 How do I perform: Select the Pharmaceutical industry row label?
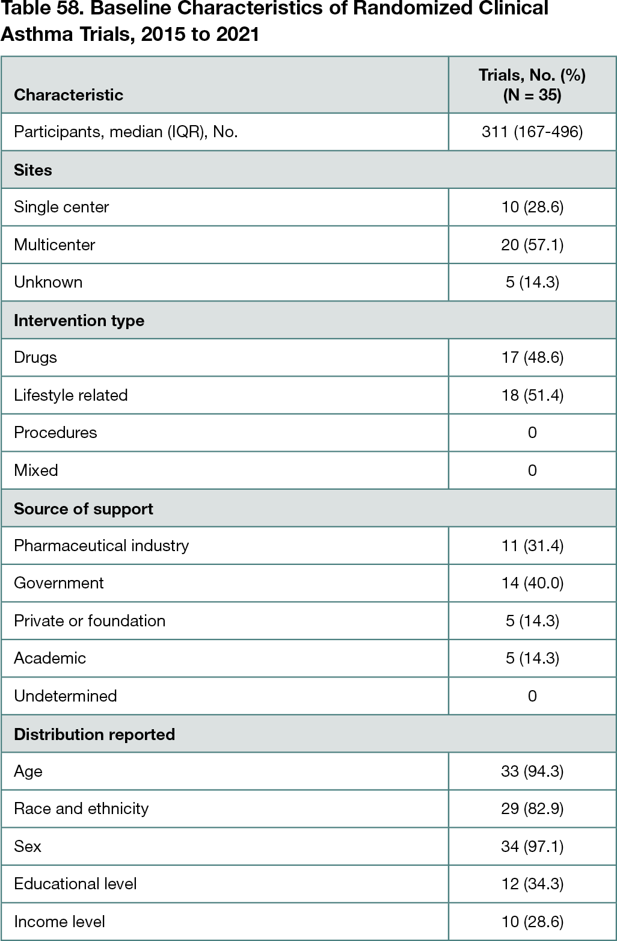pos(101,546)
